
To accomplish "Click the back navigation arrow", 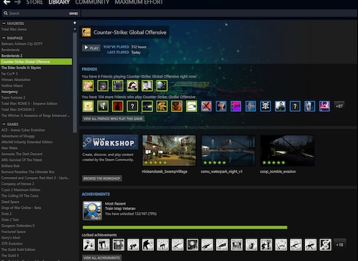I will coord(6,2).
